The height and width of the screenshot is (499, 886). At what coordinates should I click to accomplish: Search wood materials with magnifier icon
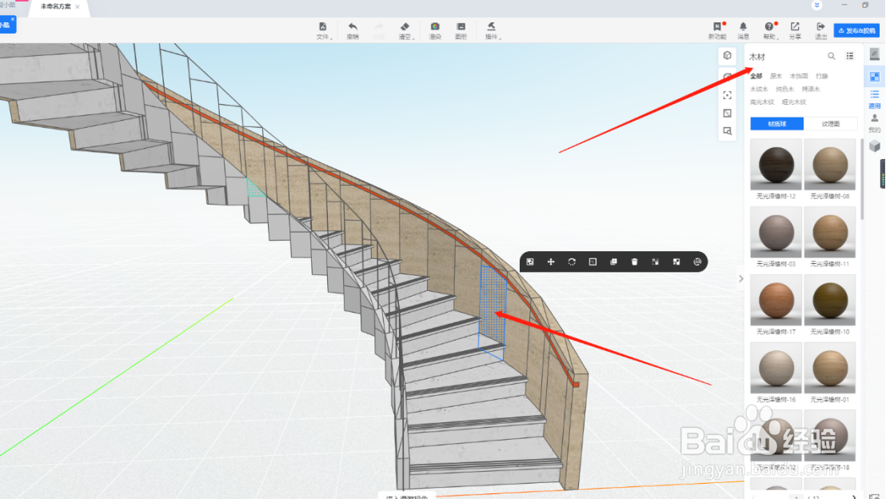pyautogui.click(x=831, y=56)
